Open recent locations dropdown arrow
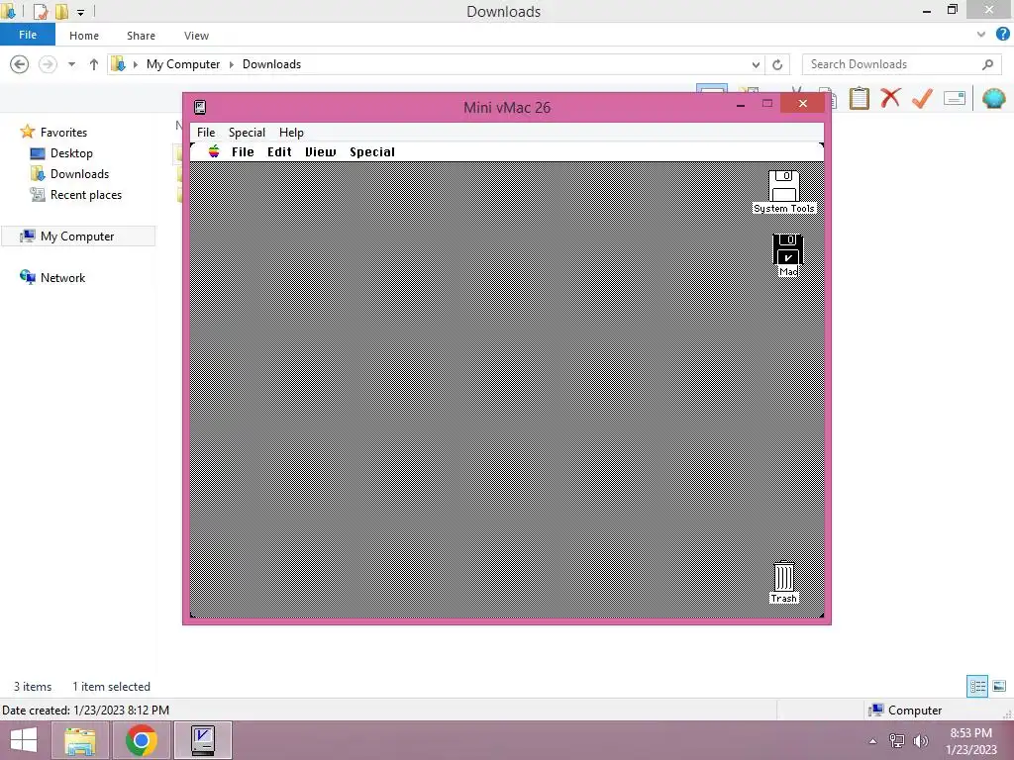The height and width of the screenshot is (760, 1014). [71, 64]
